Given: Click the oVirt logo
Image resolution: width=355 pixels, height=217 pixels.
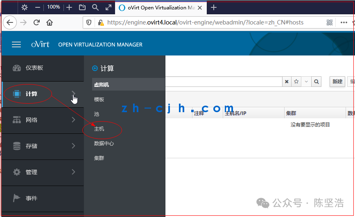Looking at the screenshot, I should pyautogui.click(x=40, y=44).
